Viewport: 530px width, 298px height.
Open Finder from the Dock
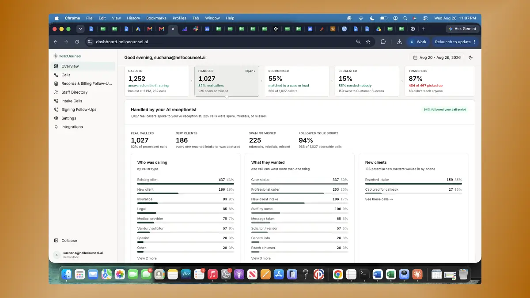tap(67, 274)
